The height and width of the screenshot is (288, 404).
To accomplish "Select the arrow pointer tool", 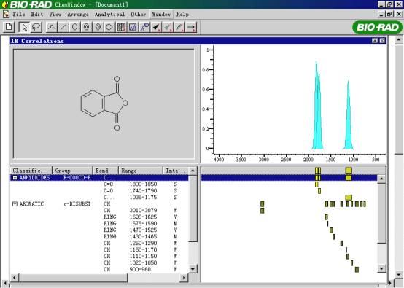I will pos(25,27).
